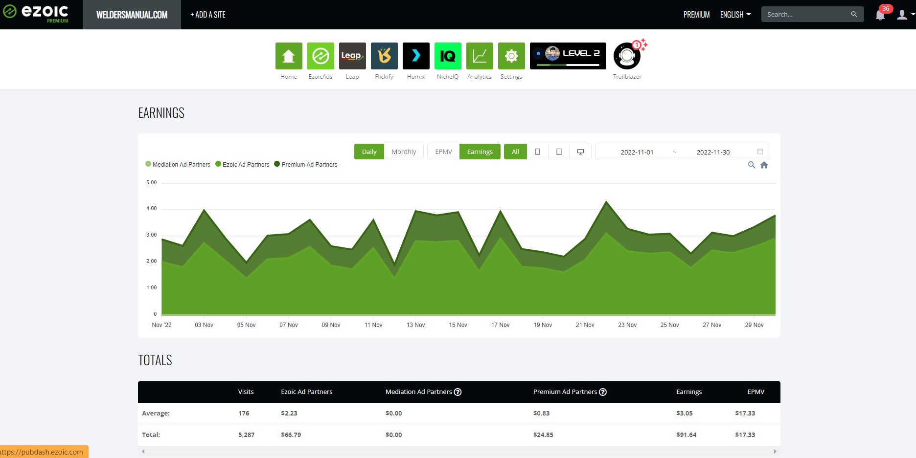Click the 15 Nov axis label
This screenshot has height=458, width=916.
[458, 325]
